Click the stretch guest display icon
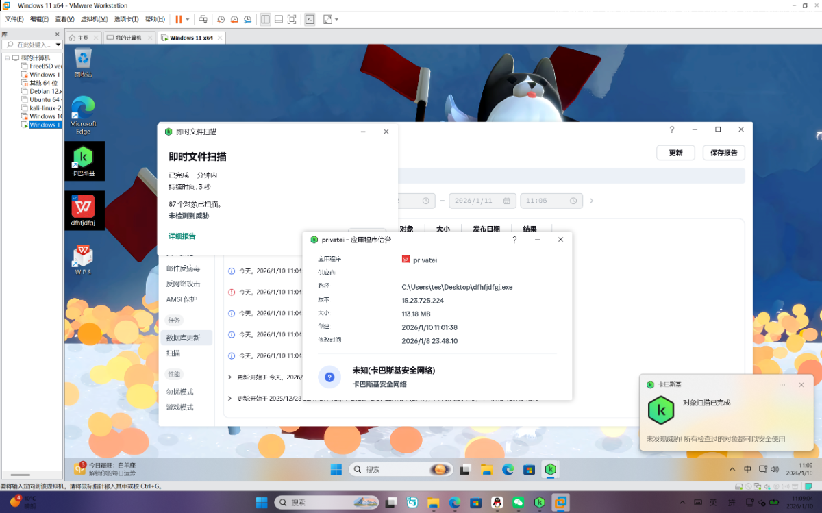This screenshot has height=513, width=822. [x=327, y=19]
